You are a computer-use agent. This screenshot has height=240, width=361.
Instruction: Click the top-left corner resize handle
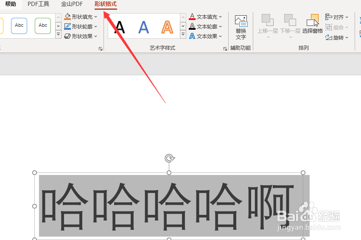point(34,173)
